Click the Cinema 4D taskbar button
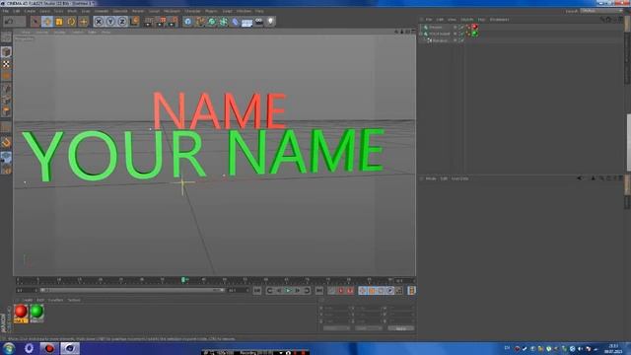This screenshot has width=631, height=355. point(70,348)
